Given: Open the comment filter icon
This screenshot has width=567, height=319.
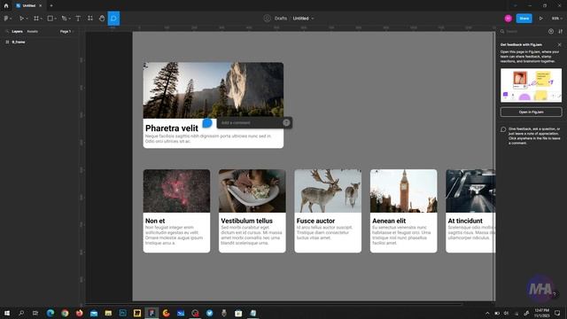Looking at the screenshot, I should click(551, 32).
